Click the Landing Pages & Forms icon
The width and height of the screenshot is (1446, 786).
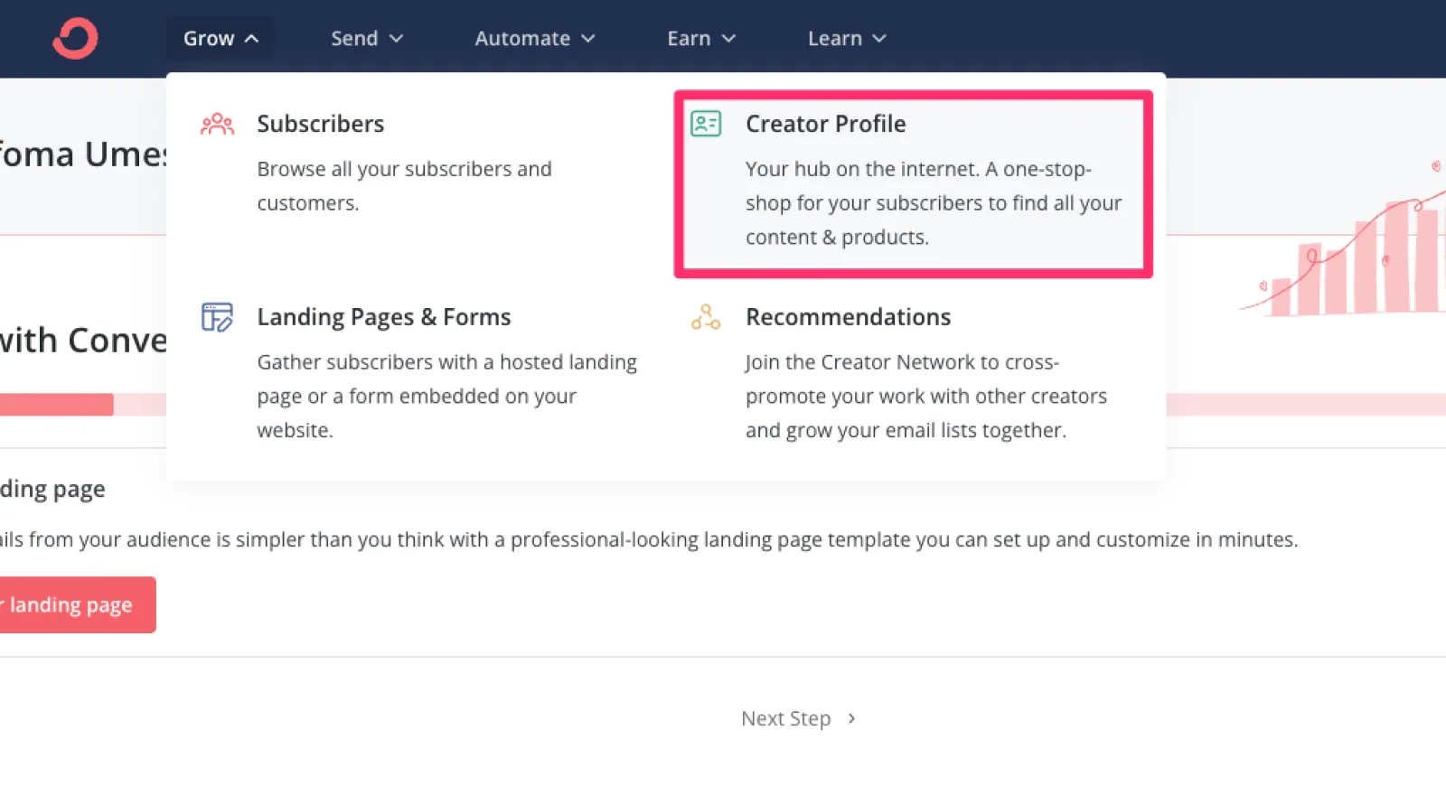click(x=217, y=317)
